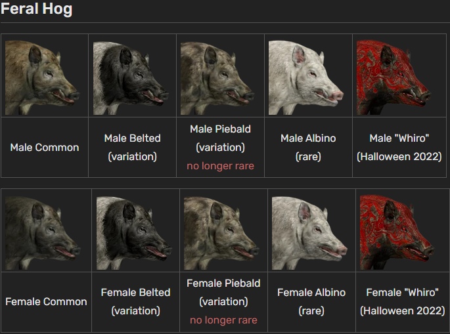Open the Female Belted hog picture
This screenshot has width=450, height=334.
135,230
